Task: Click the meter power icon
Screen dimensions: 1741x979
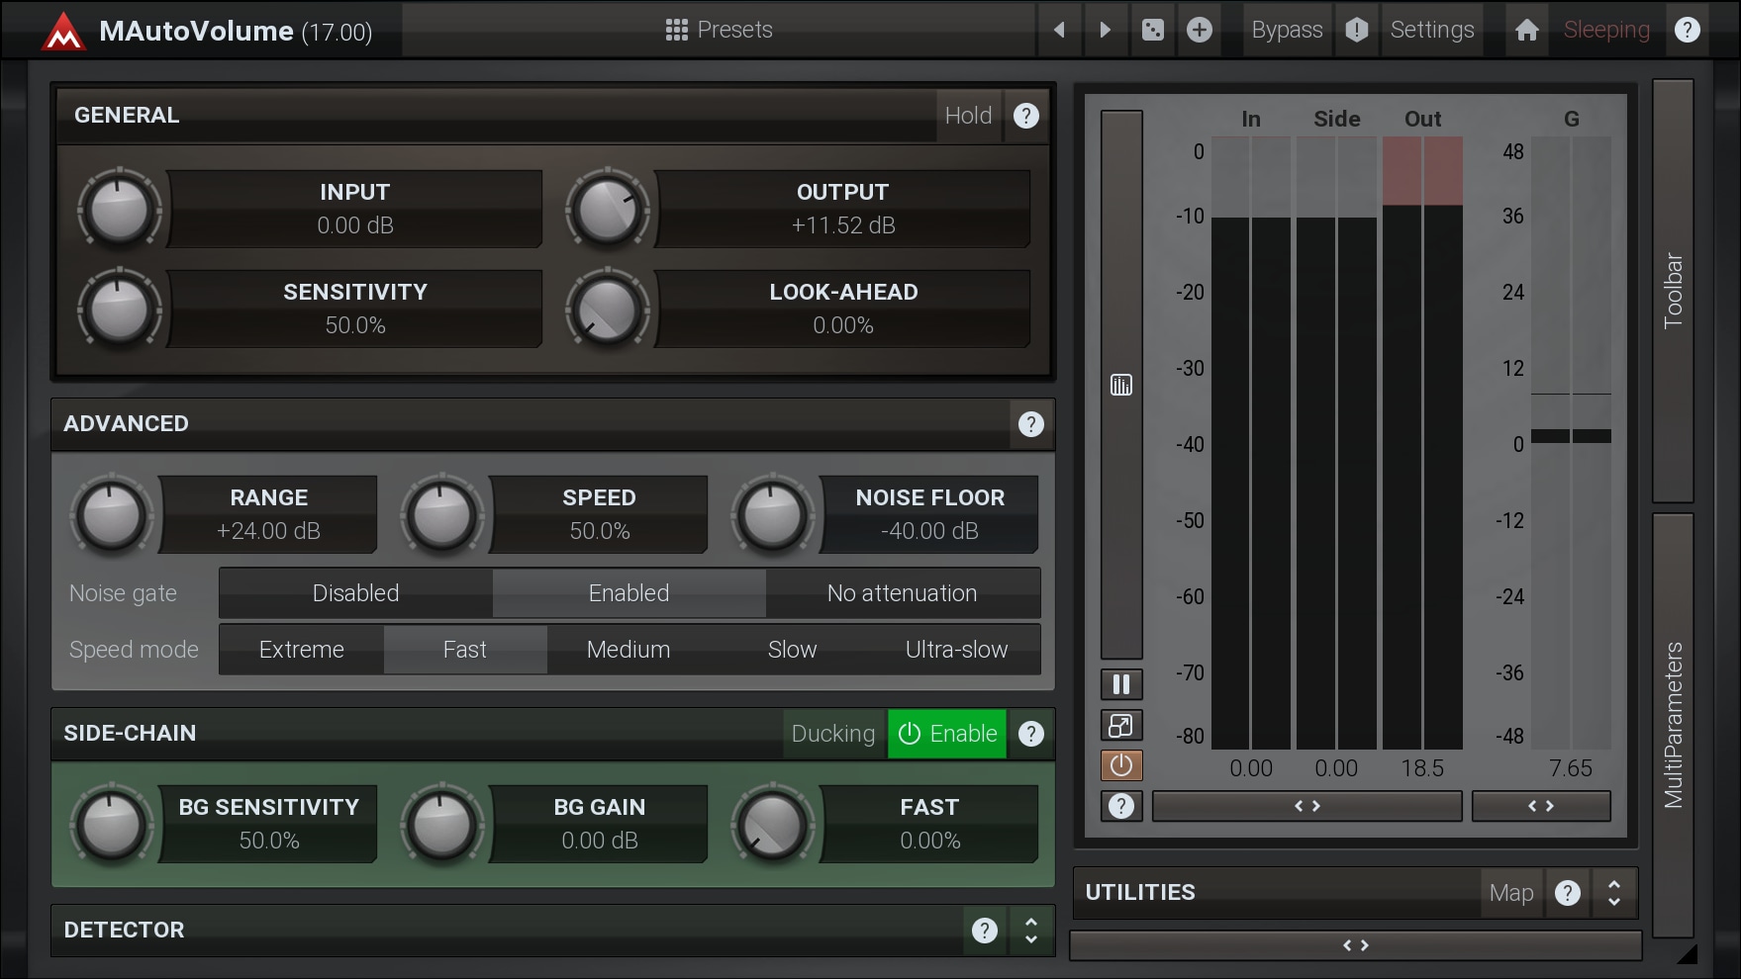Action: pos(1120,765)
